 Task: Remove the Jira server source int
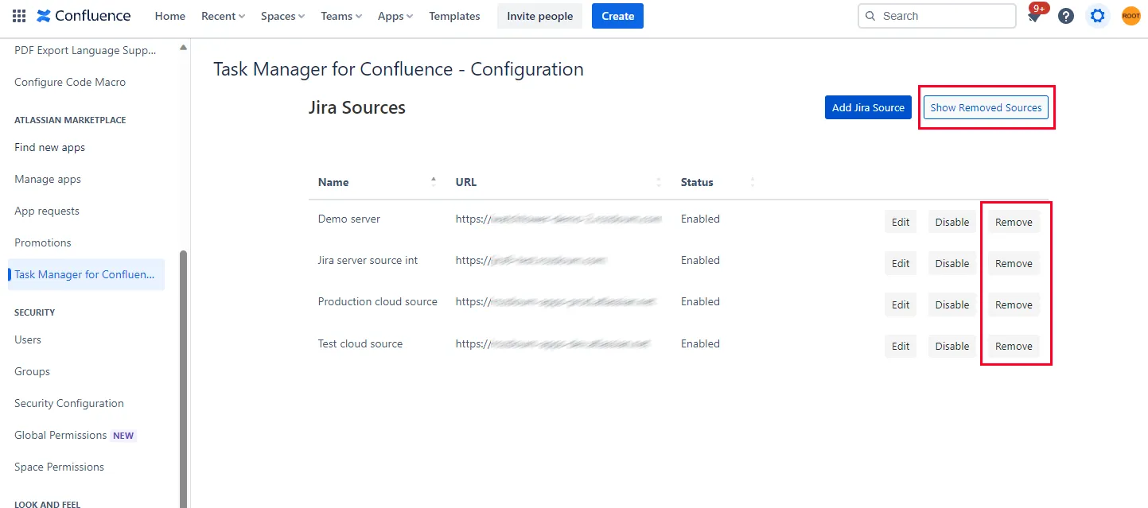point(1014,263)
